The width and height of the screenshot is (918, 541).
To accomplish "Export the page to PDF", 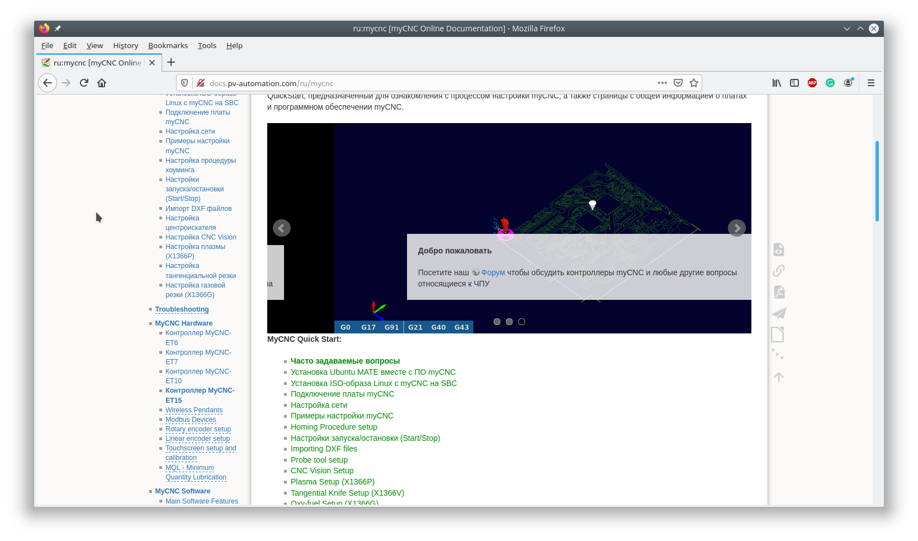I will pyautogui.click(x=779, y=292).
